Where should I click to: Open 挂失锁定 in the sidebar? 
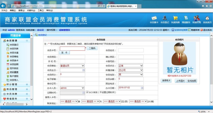(12, 68)
